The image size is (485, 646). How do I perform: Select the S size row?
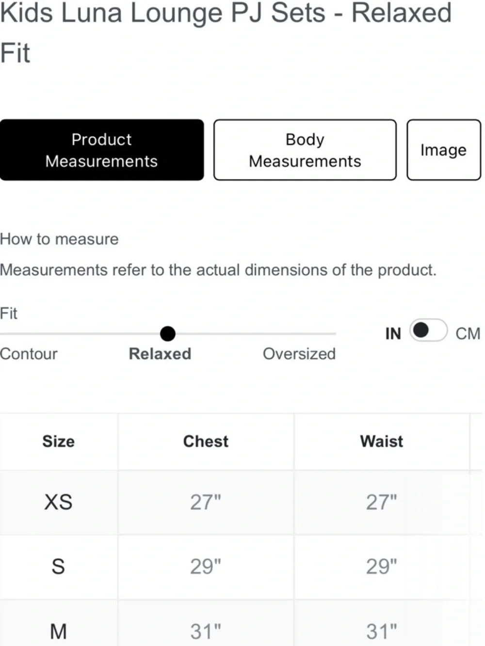[x=241, y=567]
